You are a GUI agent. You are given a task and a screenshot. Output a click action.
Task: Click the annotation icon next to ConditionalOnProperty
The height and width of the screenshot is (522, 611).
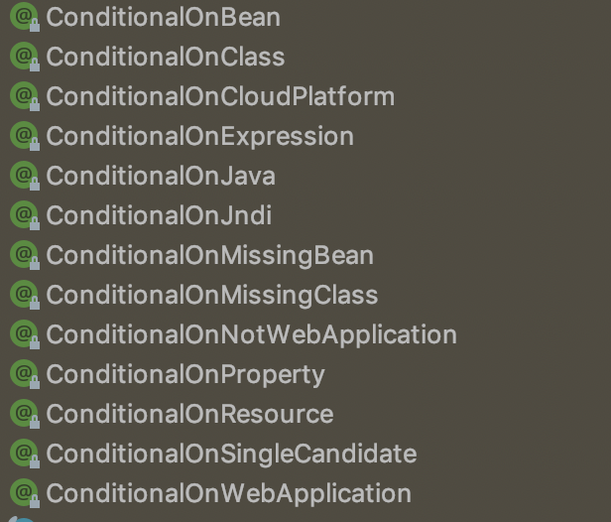point(22,374)
